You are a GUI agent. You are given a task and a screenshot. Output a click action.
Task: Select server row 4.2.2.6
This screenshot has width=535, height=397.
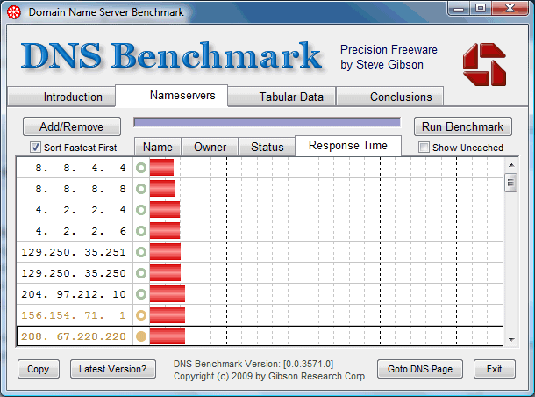pos(260,231)
